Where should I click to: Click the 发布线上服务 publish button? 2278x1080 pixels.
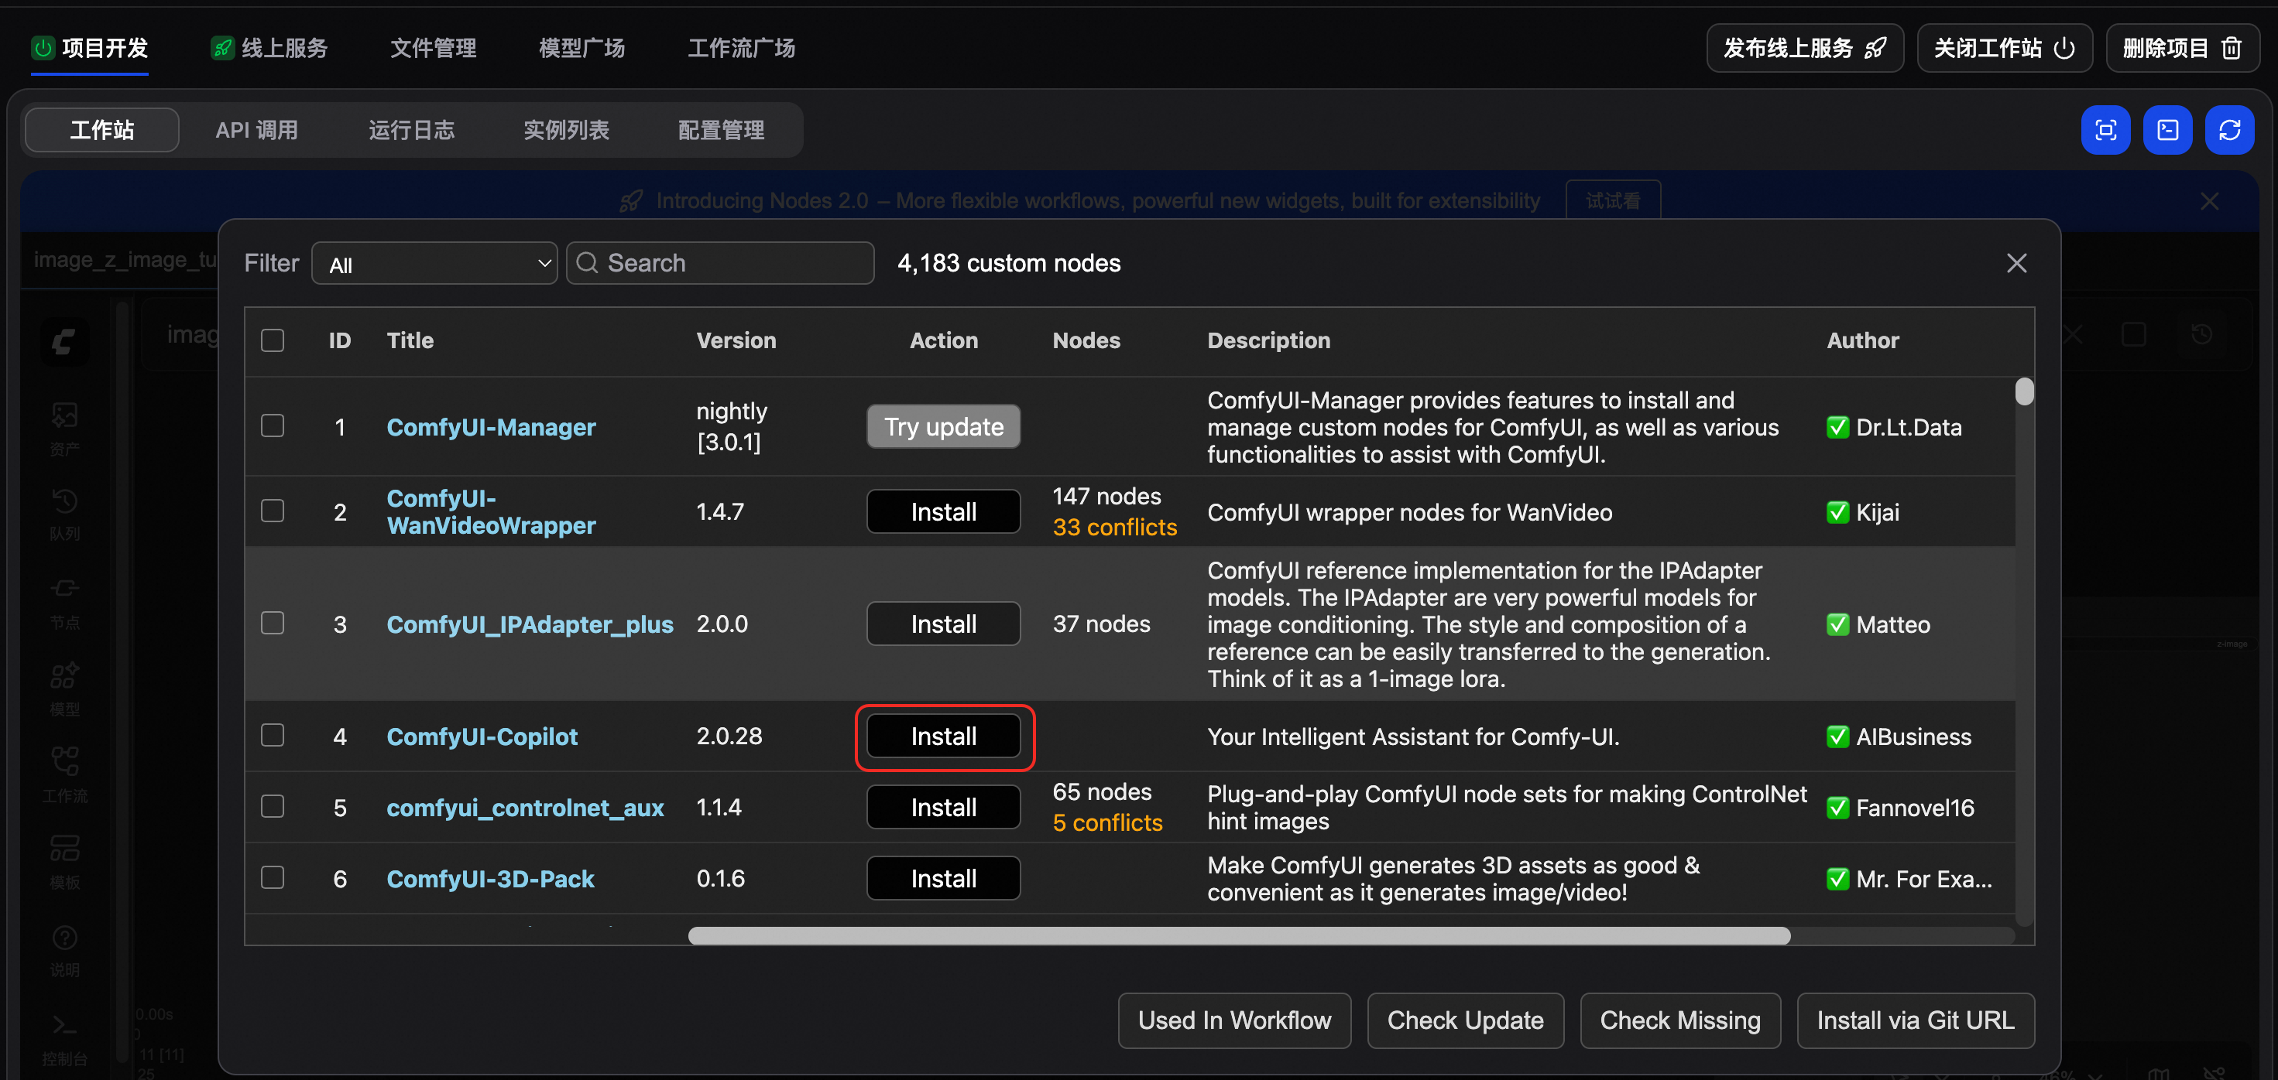[x=1805, y=48]
